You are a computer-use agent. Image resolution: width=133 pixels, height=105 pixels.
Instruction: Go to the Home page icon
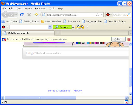[36, 15]
